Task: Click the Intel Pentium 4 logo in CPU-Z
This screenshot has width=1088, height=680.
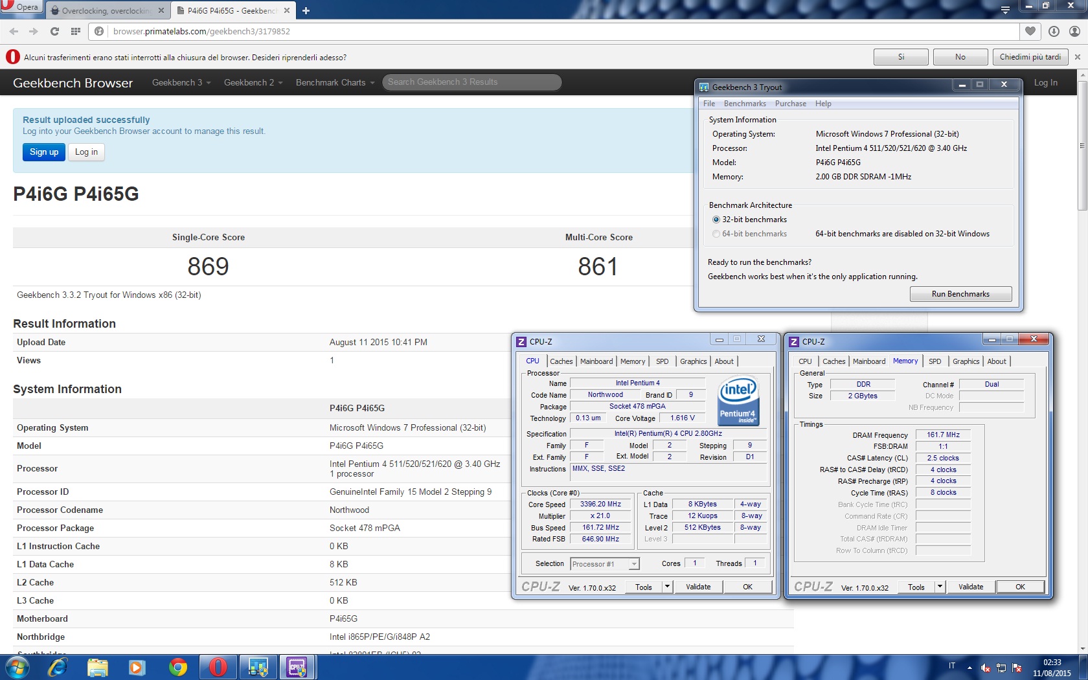Action: (x=738, y=402)
